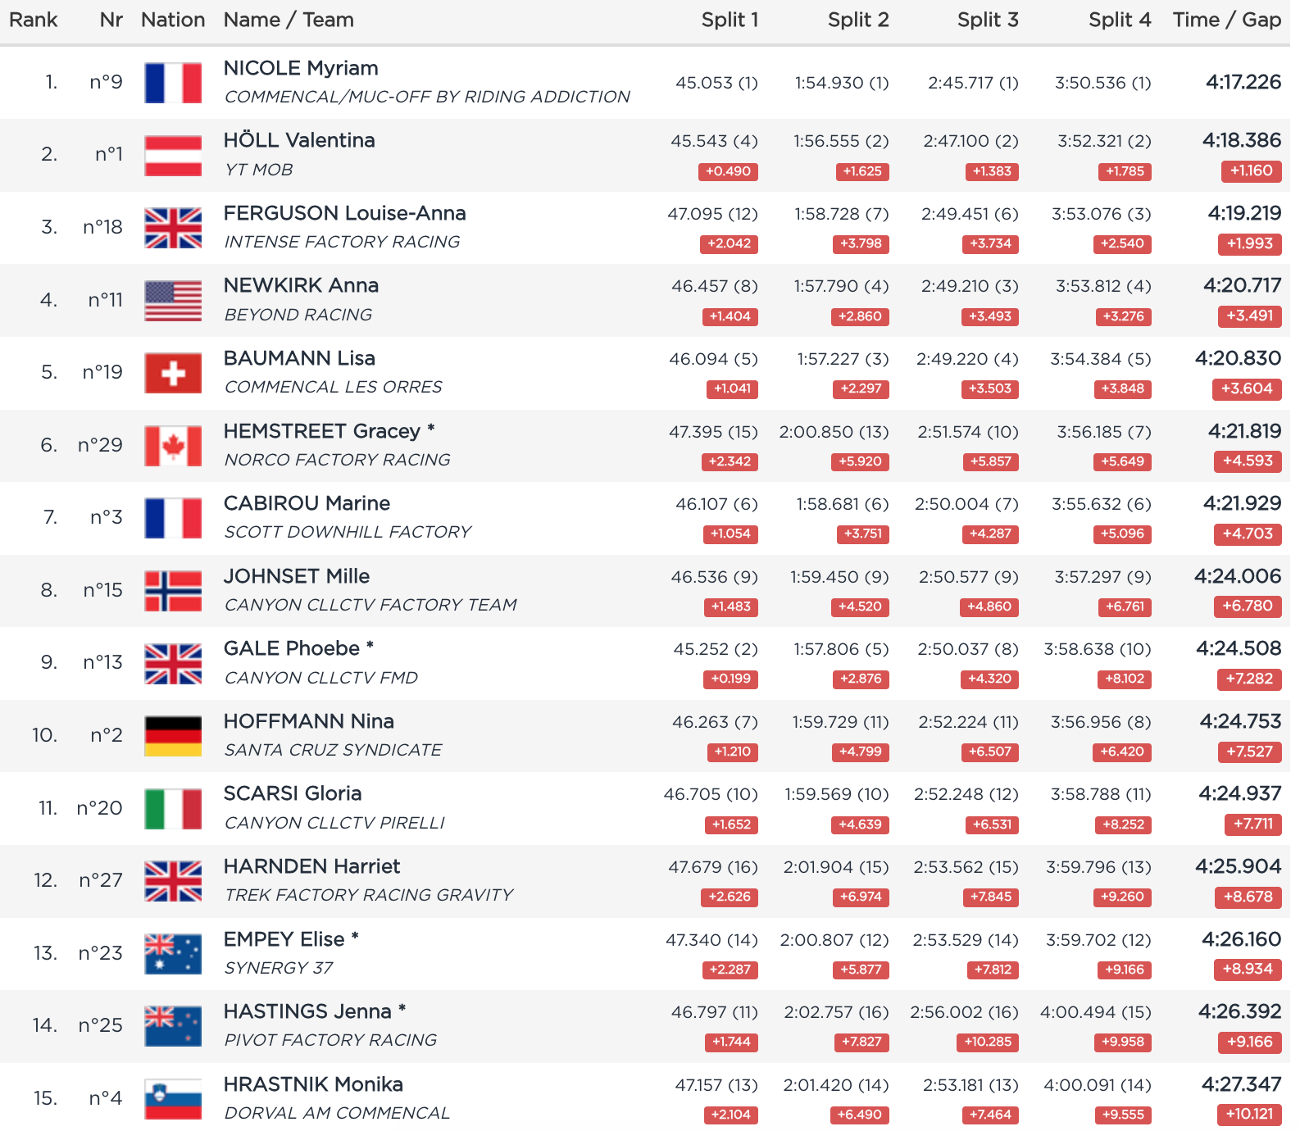The height and width of the screenshot is (1131, 1300).
Task: Select team name SANTA CRUZ SYNDICATE
Action: coord(333,750)
